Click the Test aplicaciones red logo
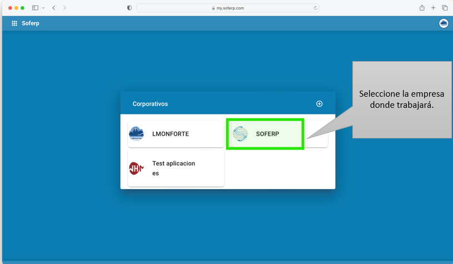This screenshot has height=264, width=453. 136,168
